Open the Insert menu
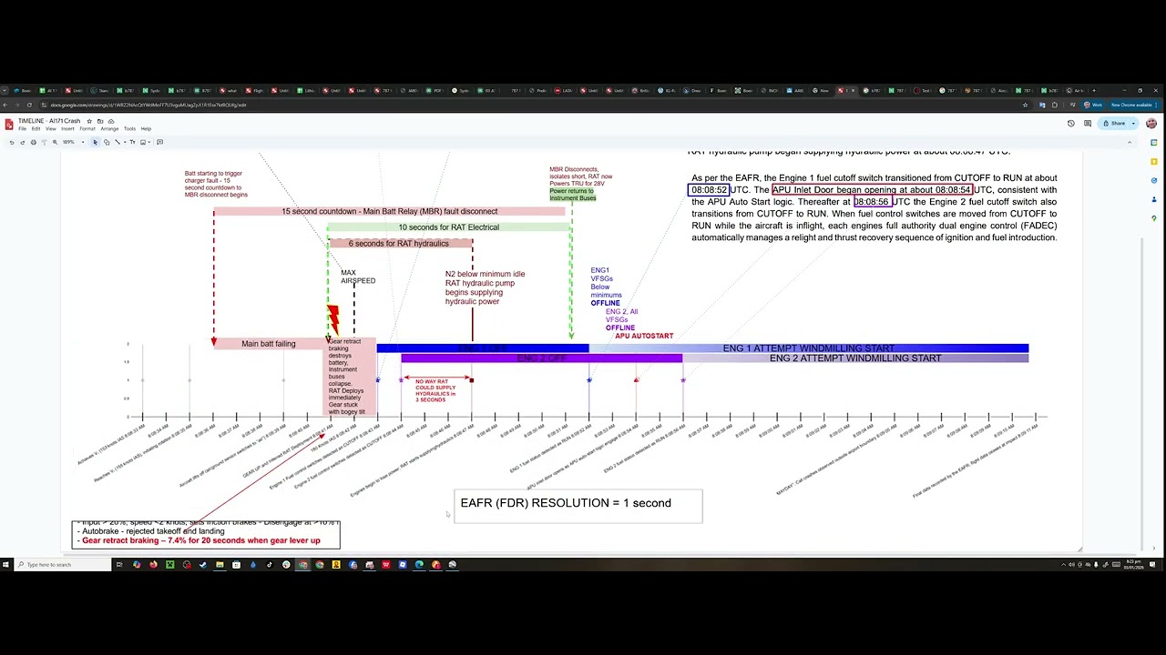This screenshot has width=1166, height=655. coord(67,128)
